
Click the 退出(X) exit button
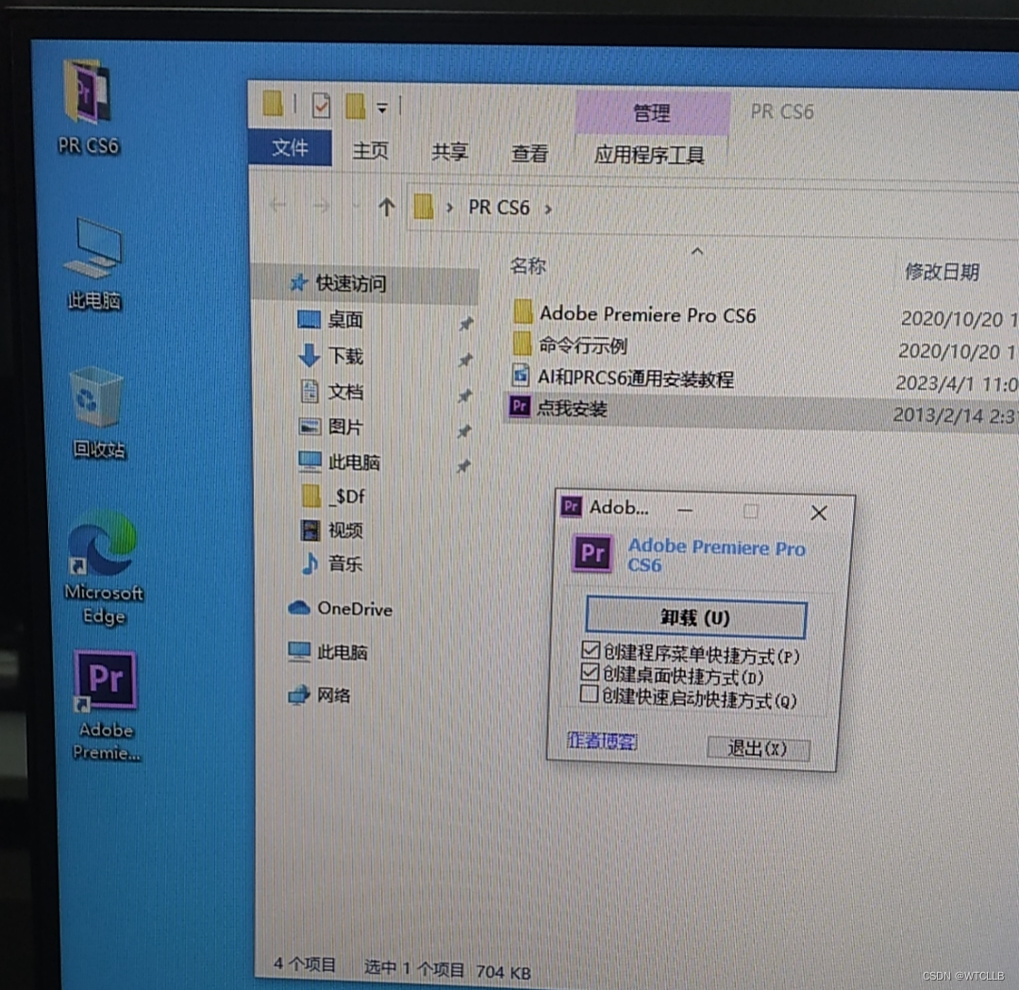pos(758,748)
